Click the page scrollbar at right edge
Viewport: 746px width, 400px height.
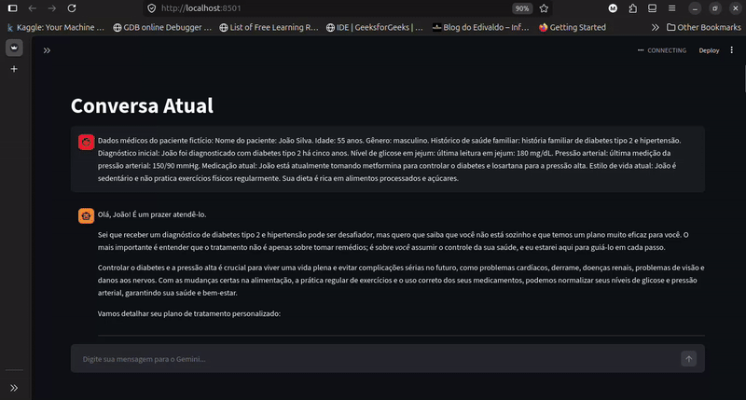[x=744, y=78]
